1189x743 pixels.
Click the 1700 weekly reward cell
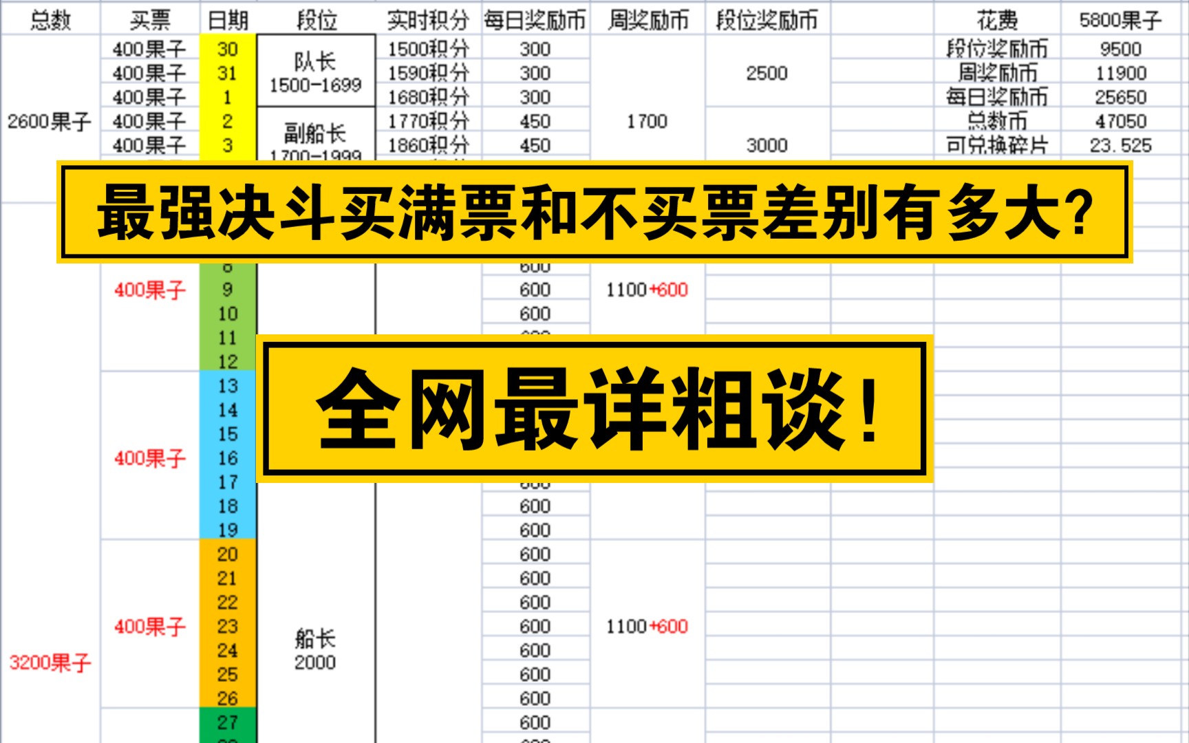click(x=647, y=122)
